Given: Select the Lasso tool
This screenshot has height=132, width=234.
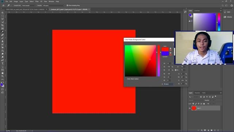Looking at the screenshot, I should click(x=3, y=19).
